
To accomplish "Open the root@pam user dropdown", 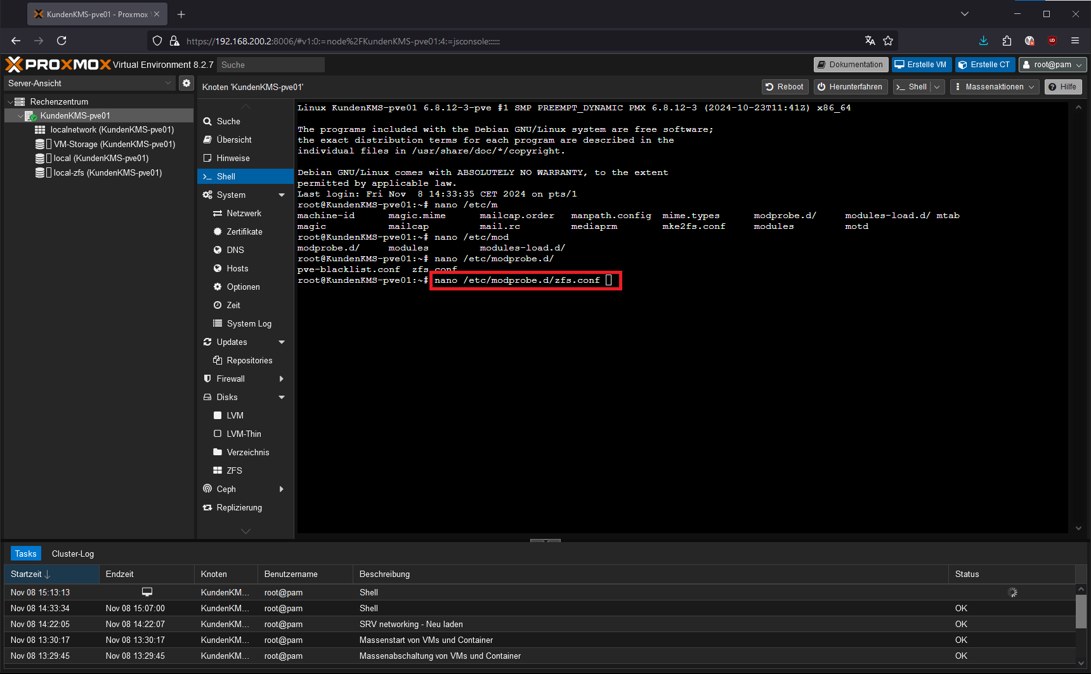I will [1052, 65].
